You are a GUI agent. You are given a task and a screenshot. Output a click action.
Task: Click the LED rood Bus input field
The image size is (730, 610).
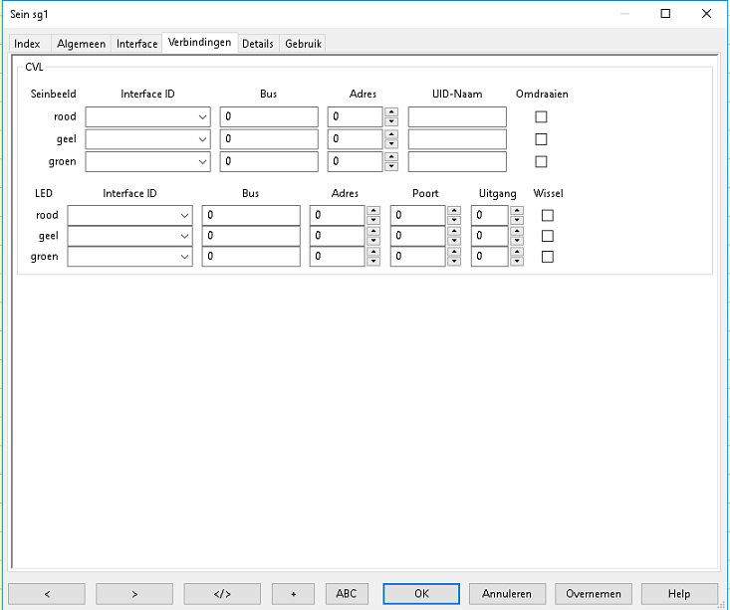250,215
